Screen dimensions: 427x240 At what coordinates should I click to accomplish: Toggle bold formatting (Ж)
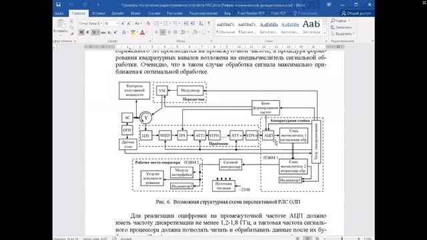[81, 33]
